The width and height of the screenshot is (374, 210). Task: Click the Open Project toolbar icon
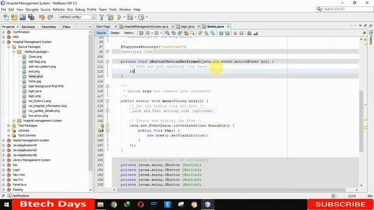point(23,17)
